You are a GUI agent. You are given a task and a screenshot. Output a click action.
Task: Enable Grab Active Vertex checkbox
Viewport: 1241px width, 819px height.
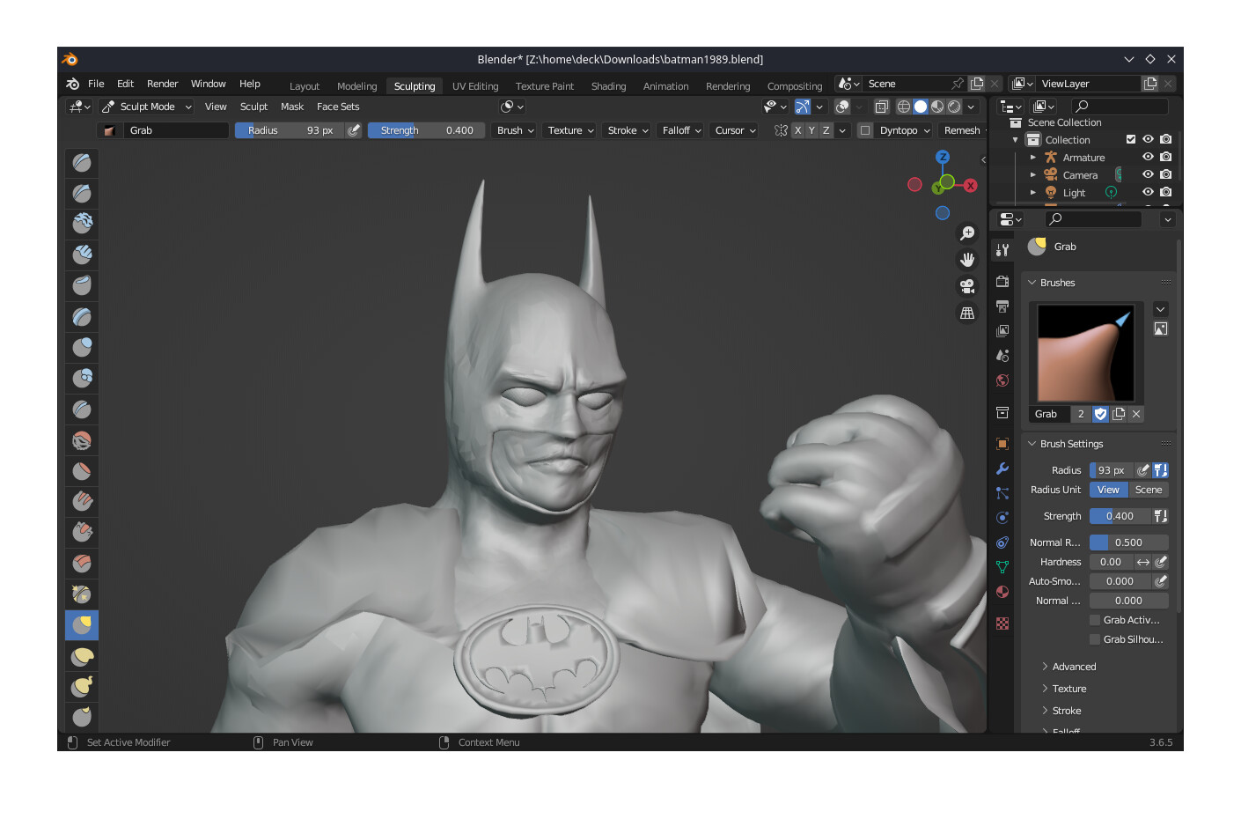pyautogui.click(x=1095, y=620)
